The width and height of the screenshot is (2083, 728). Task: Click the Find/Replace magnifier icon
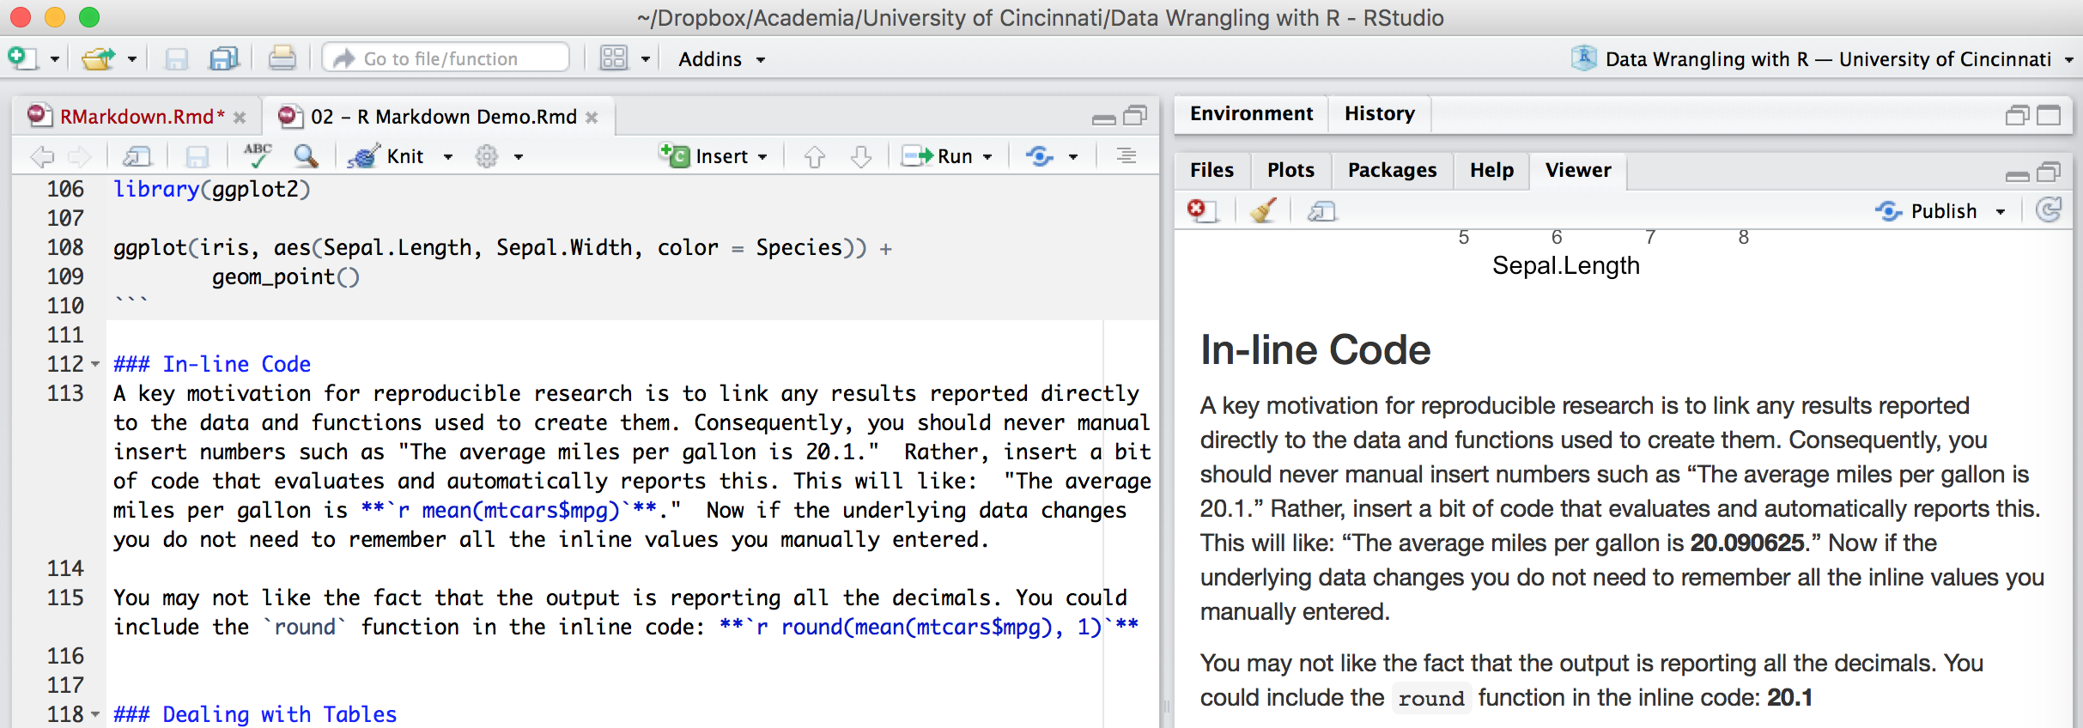click(x=306, y=155)
